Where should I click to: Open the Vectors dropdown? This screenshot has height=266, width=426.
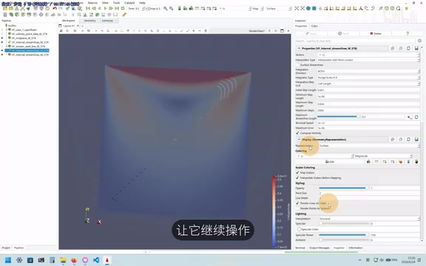point(368,55)
